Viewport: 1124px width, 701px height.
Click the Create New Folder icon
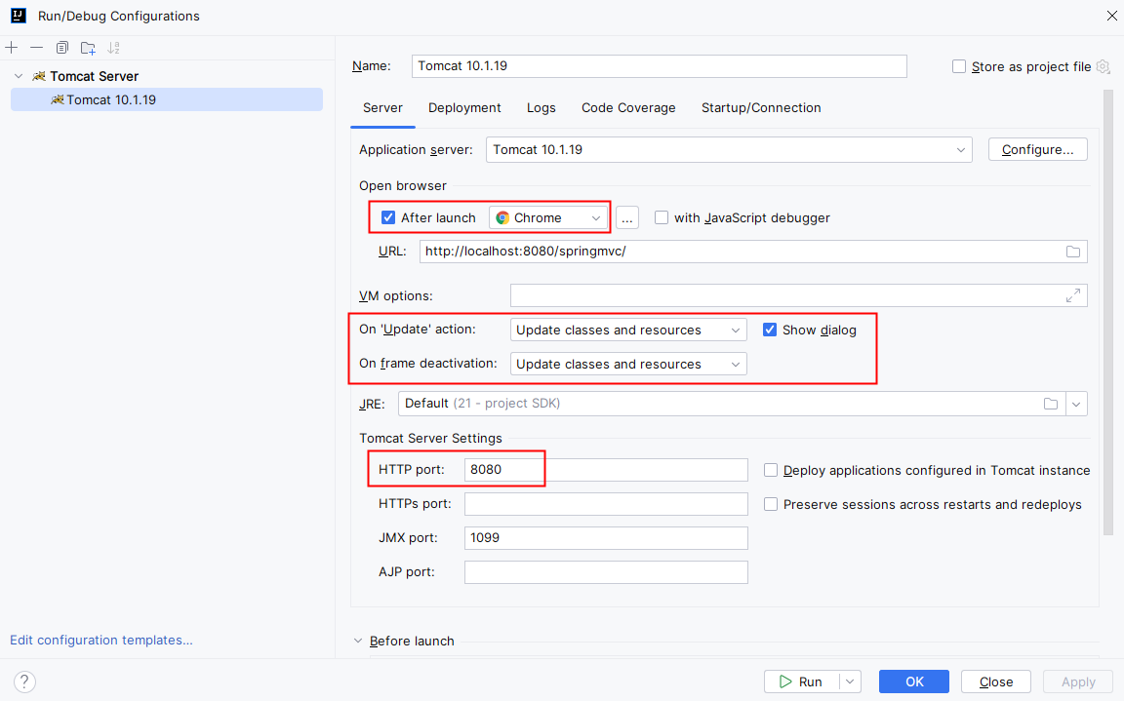pyautogui.click(x=88, y=48)
